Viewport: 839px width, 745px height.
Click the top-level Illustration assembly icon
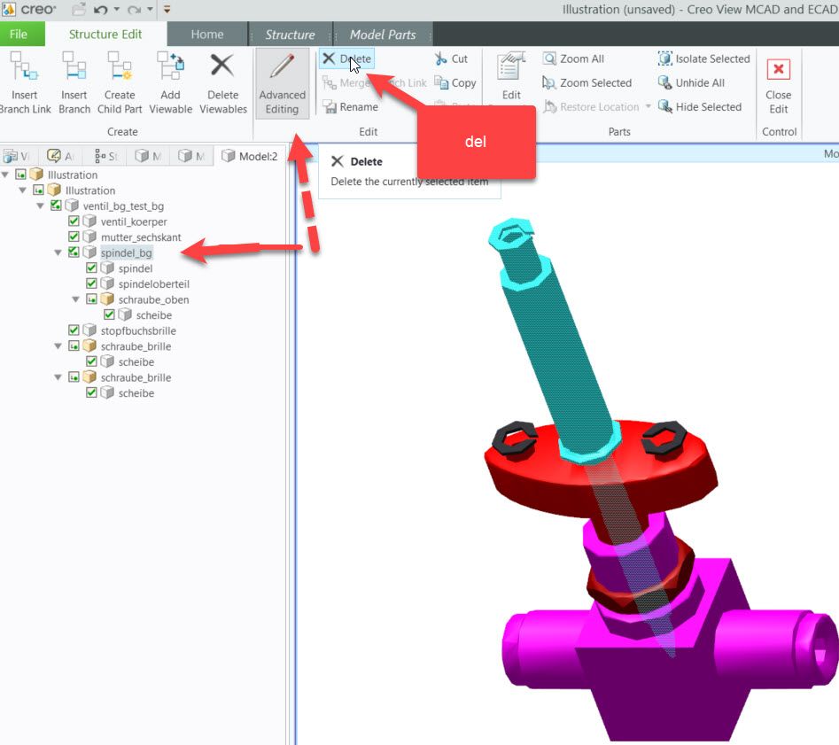point(36,175)
